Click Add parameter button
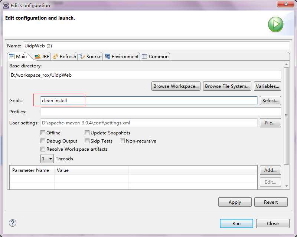The image size is (297, 237). pyautogui.click(x=270, y=170)
